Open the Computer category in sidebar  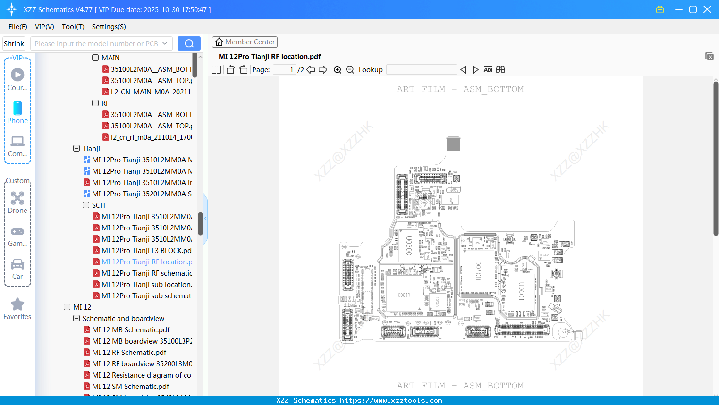(17, 145)
